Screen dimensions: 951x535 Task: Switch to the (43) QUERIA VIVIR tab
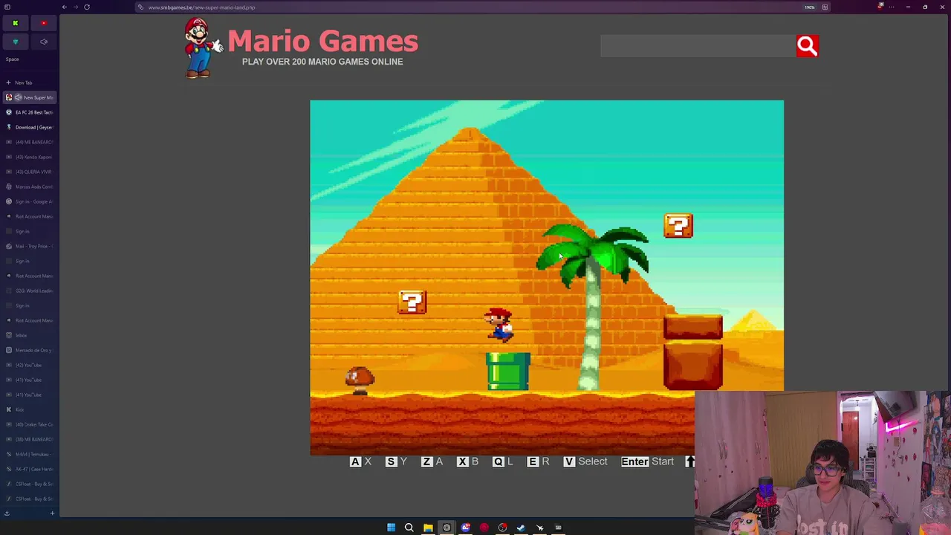tap(30, 172)
